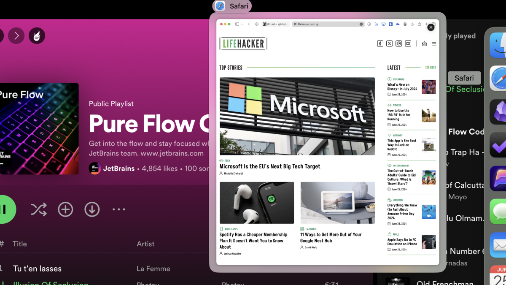This screenshot has height=285, width=506.
Task: Open the Mail app in the Dock
Action: 498,245
